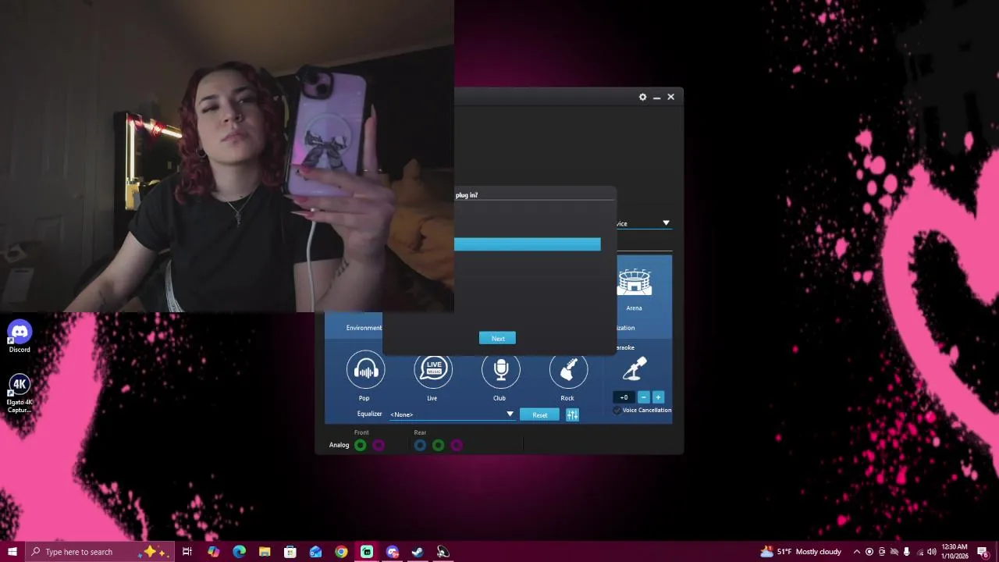Click the purple Rear analog jack
Image resolution: width=999 pixels, height=562 pixels.
tap(457, 445)
